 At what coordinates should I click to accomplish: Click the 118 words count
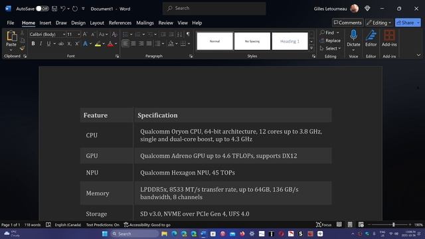pos(33,224)
